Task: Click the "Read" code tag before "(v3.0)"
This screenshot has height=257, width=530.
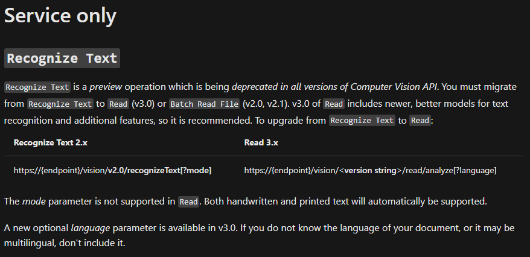Action: click(x=117, y=103)
